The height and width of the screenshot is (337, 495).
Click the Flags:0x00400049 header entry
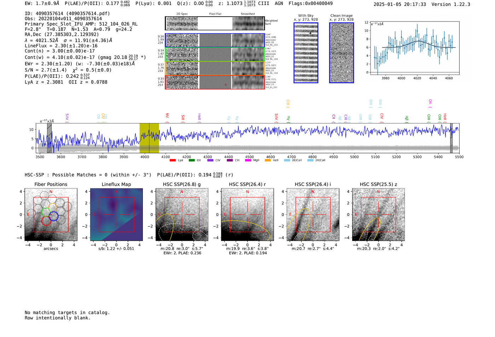coord(310,3)
